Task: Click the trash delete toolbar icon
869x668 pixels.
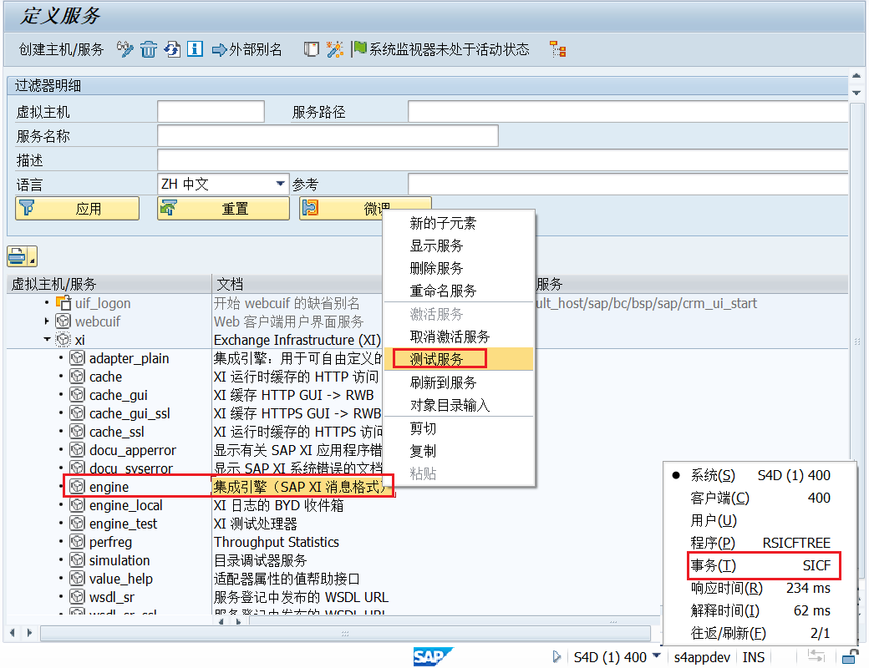Action: 149,49
